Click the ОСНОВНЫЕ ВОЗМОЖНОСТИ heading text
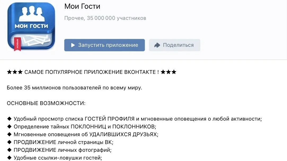Image resolution: width=287 pixels, height=161 pixels. (46, 103)
